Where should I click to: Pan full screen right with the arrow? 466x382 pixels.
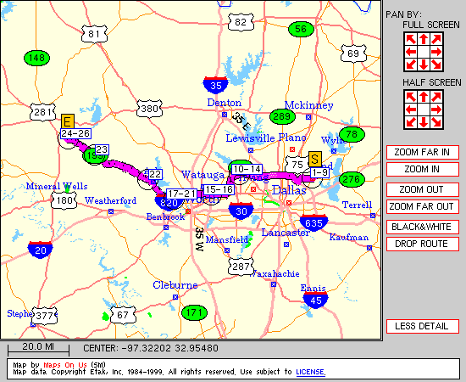pos(436,52)
